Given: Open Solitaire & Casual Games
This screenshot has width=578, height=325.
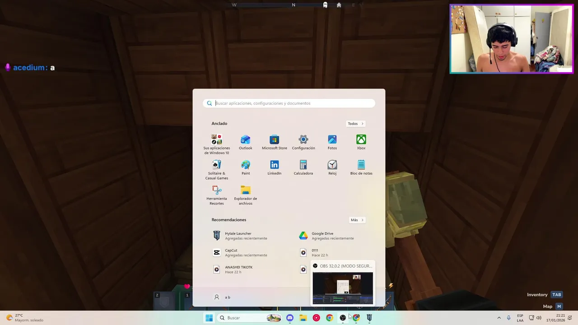Looking at the screenshot, I should [216, 170].
